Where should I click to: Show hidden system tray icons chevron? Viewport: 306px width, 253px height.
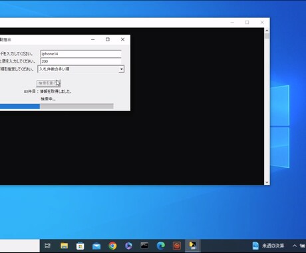coord(294,246)
